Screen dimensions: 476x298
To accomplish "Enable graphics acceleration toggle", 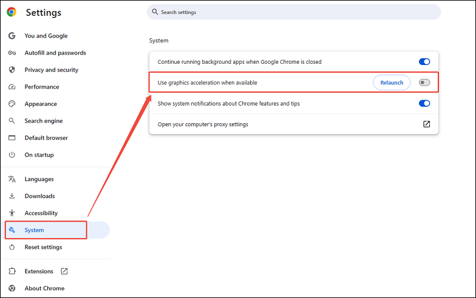I will [424, 83].
